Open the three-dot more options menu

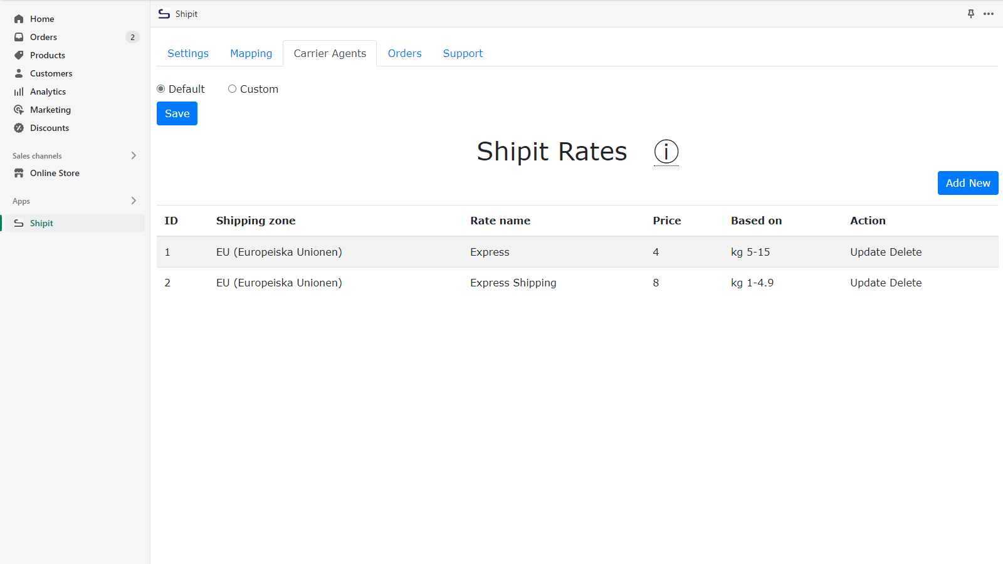tap(989, 14)
